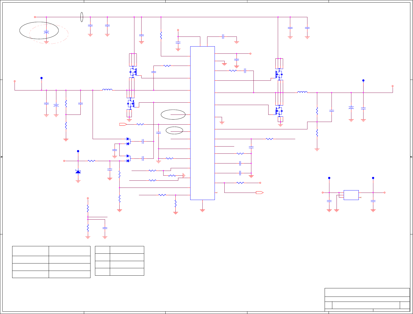Image resolution: width=413 pixels, height=314 pixels.
Task: Select the Zener diode symbol
Action: (78, 172)
